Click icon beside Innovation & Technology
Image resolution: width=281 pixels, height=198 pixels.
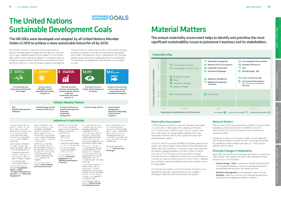(x=171, y=94)
